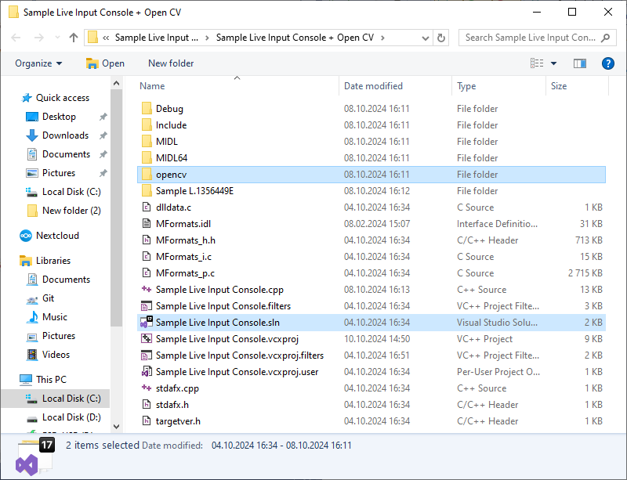Select the MIDL64 folder icon
This screenshot has width=627, height=480.
[147, 158]
